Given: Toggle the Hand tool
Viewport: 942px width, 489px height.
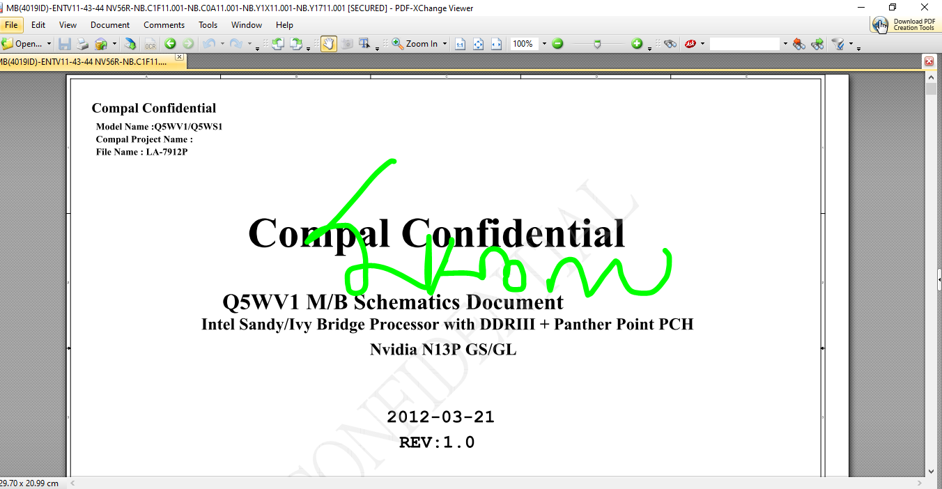Looking at the screenshot, I should (328, 44).
